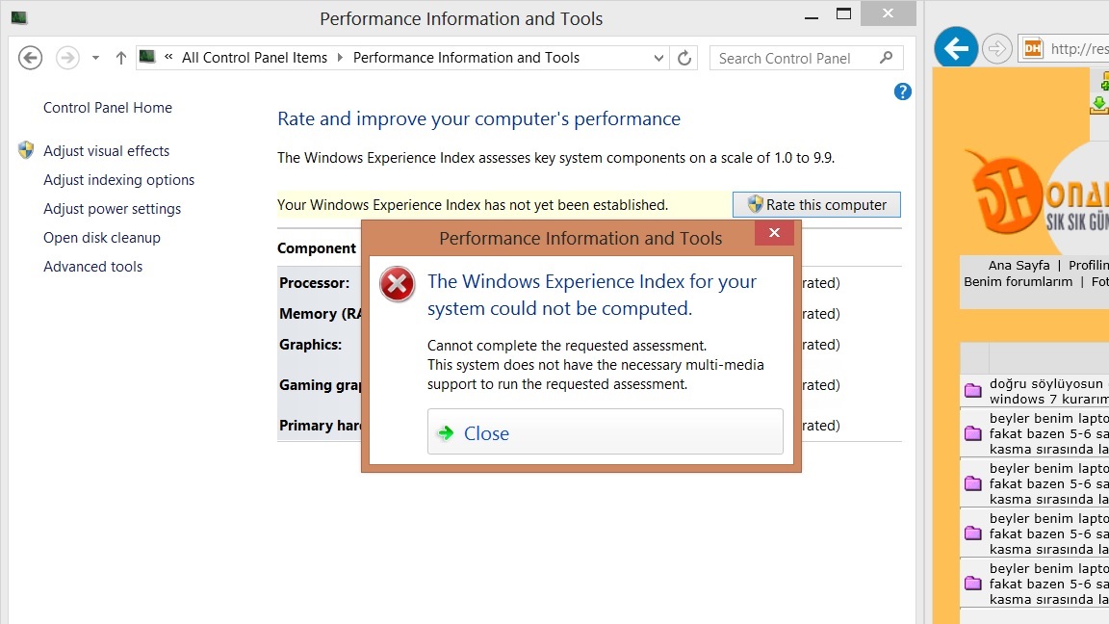The image size is (1109, 624).
Task: Select All Control Panel Items breadcrumb
Action: coord(254,58)
